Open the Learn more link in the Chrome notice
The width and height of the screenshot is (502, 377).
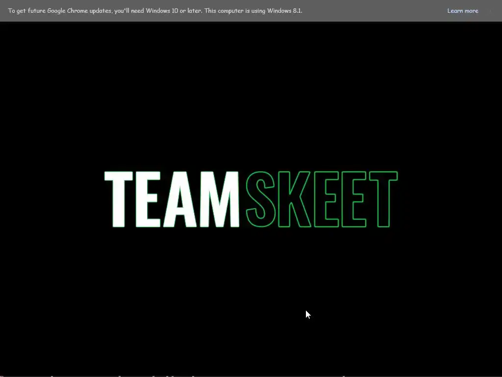click(463, 11)
